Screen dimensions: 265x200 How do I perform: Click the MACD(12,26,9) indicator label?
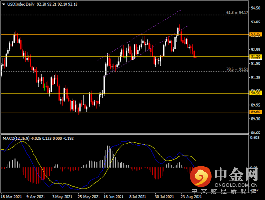(16, 138)
